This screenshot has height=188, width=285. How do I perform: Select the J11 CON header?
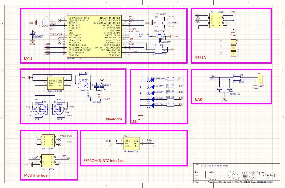[48, 161]
